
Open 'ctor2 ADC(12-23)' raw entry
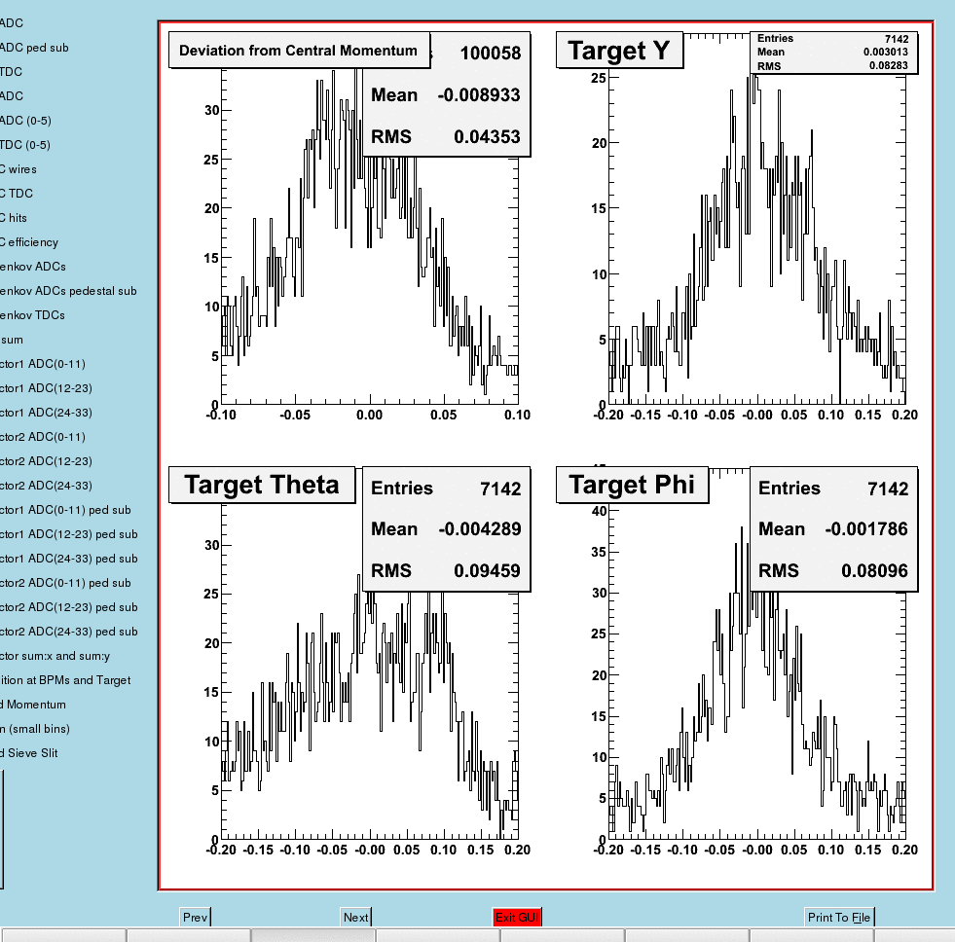(x=47, y=461)
